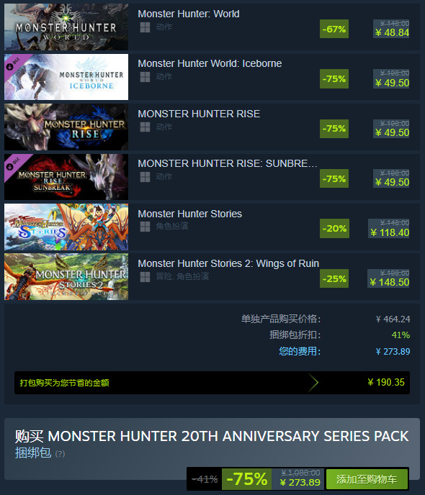Screen dimensions: 425x495
Task: Click the savings bar showing ¥190.35
Action: tap(212, 383)
